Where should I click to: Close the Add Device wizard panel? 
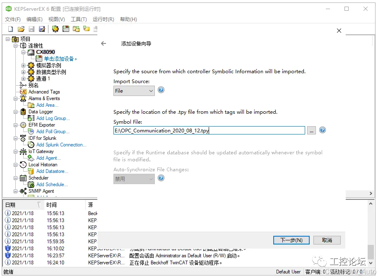(x=339, y=31)
